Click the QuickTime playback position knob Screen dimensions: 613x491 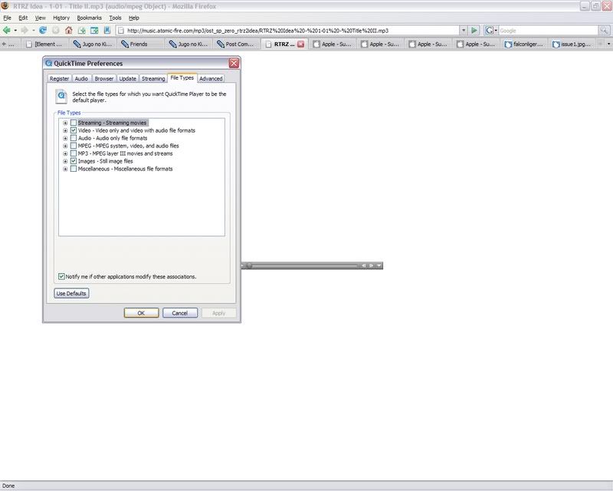tap(249, 265)
